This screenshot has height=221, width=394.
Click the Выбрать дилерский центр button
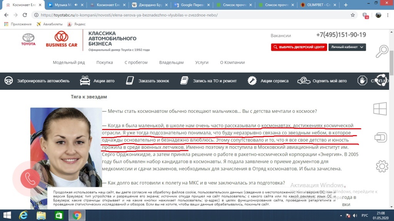coord(299,47)
